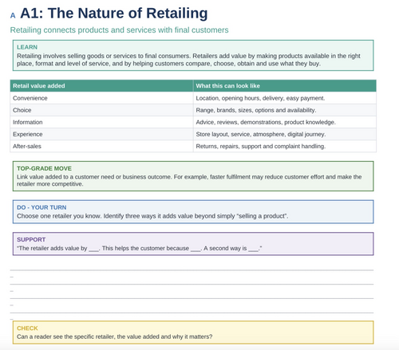Click the TOP-GRADE MOVE heading

(44, 168)
